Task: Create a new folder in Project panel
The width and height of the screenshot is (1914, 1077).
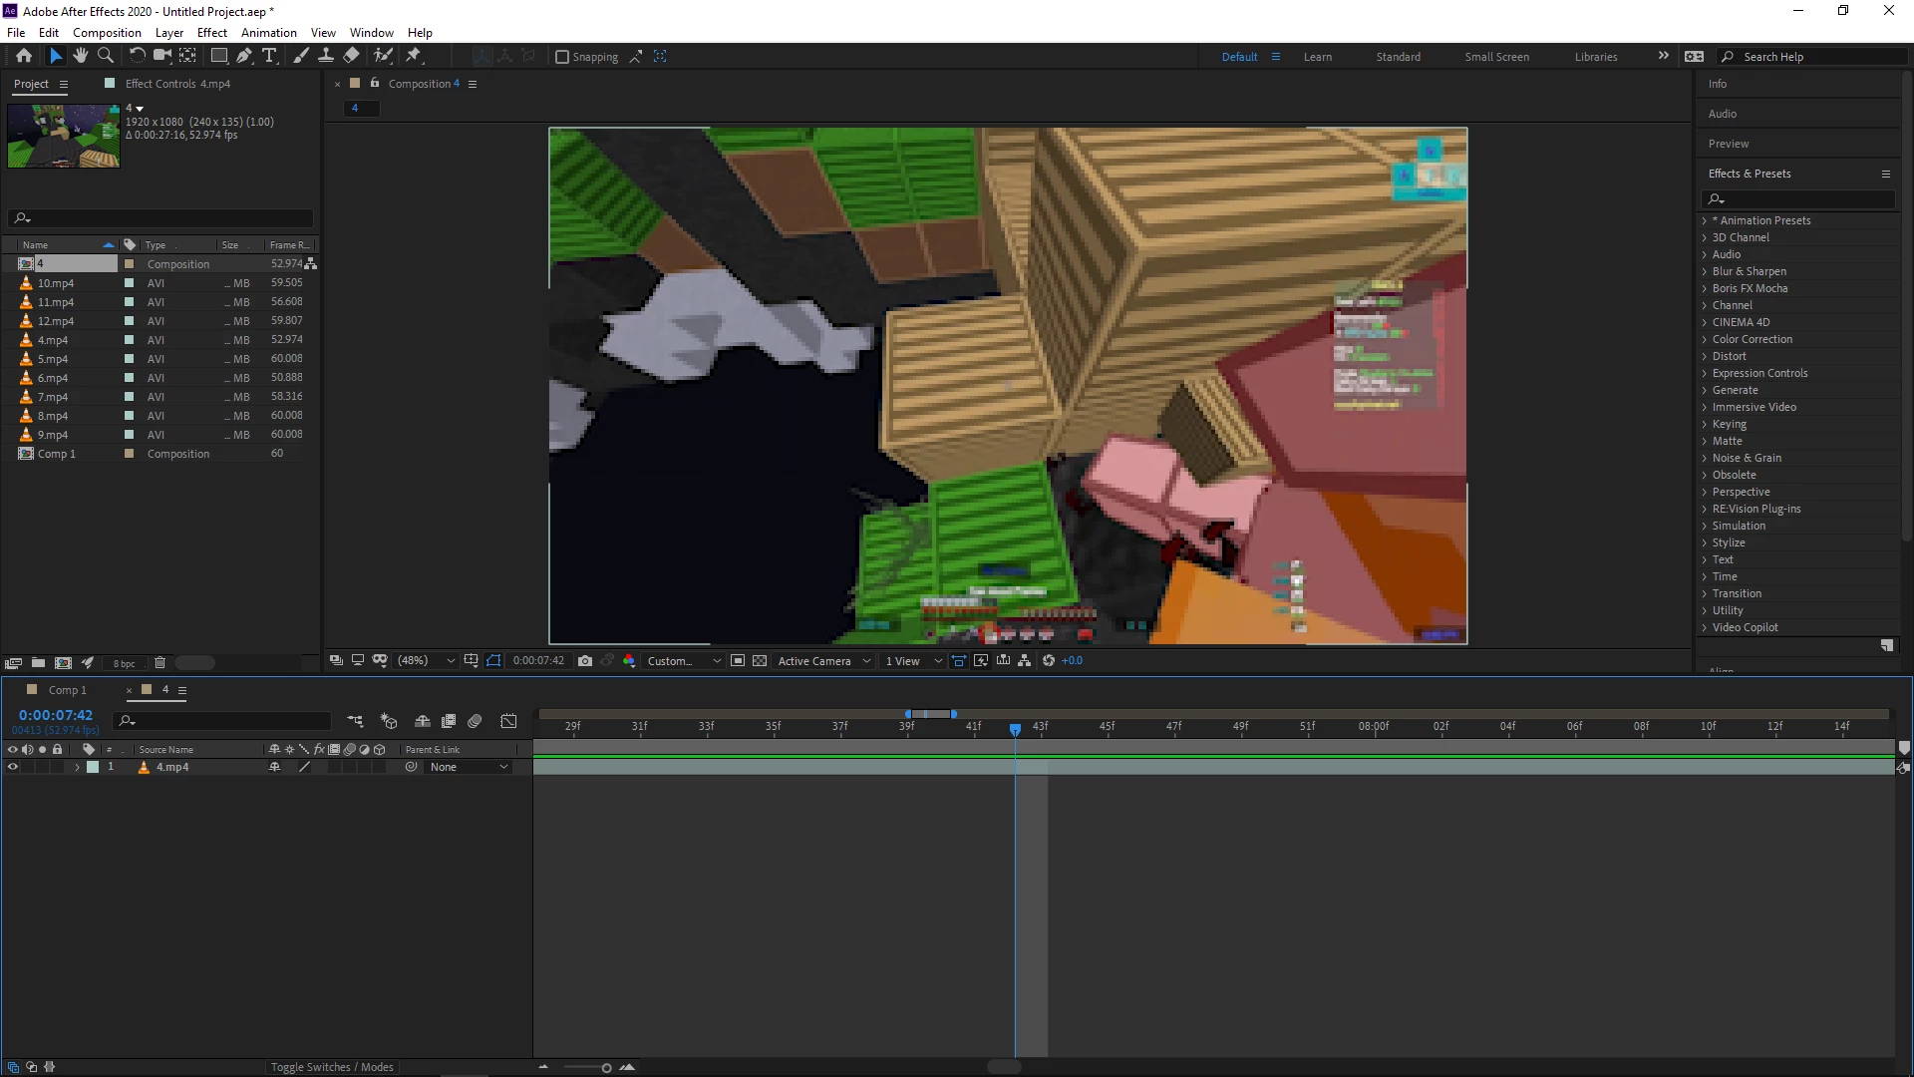Action: tap(38, 663)
